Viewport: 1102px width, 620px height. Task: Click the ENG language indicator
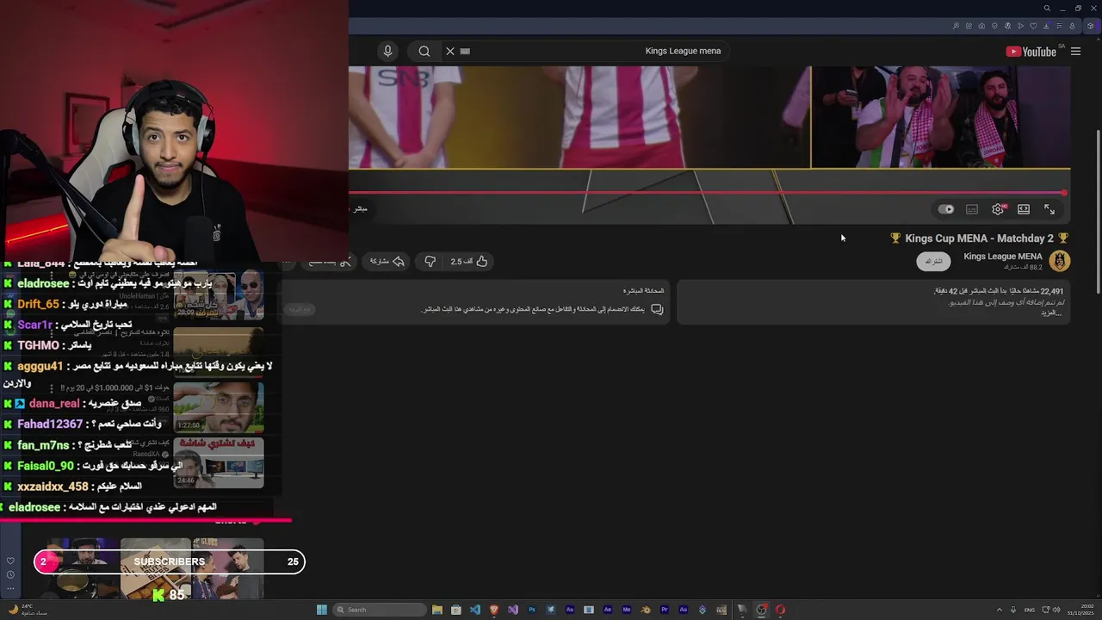click(x=1030, y=610)
